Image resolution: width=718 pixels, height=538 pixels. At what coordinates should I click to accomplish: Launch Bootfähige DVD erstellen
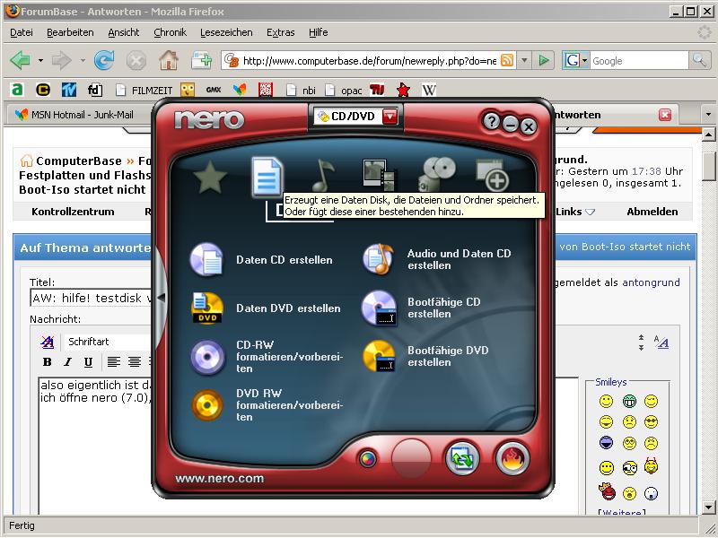point(425,356)
